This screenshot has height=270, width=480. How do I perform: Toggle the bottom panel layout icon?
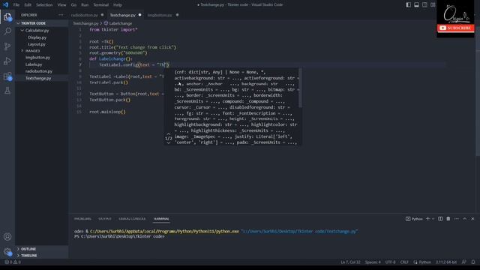[417, 4]
